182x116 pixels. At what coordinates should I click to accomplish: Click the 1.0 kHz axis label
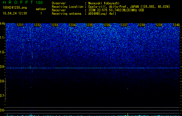[x=2, y=52]
